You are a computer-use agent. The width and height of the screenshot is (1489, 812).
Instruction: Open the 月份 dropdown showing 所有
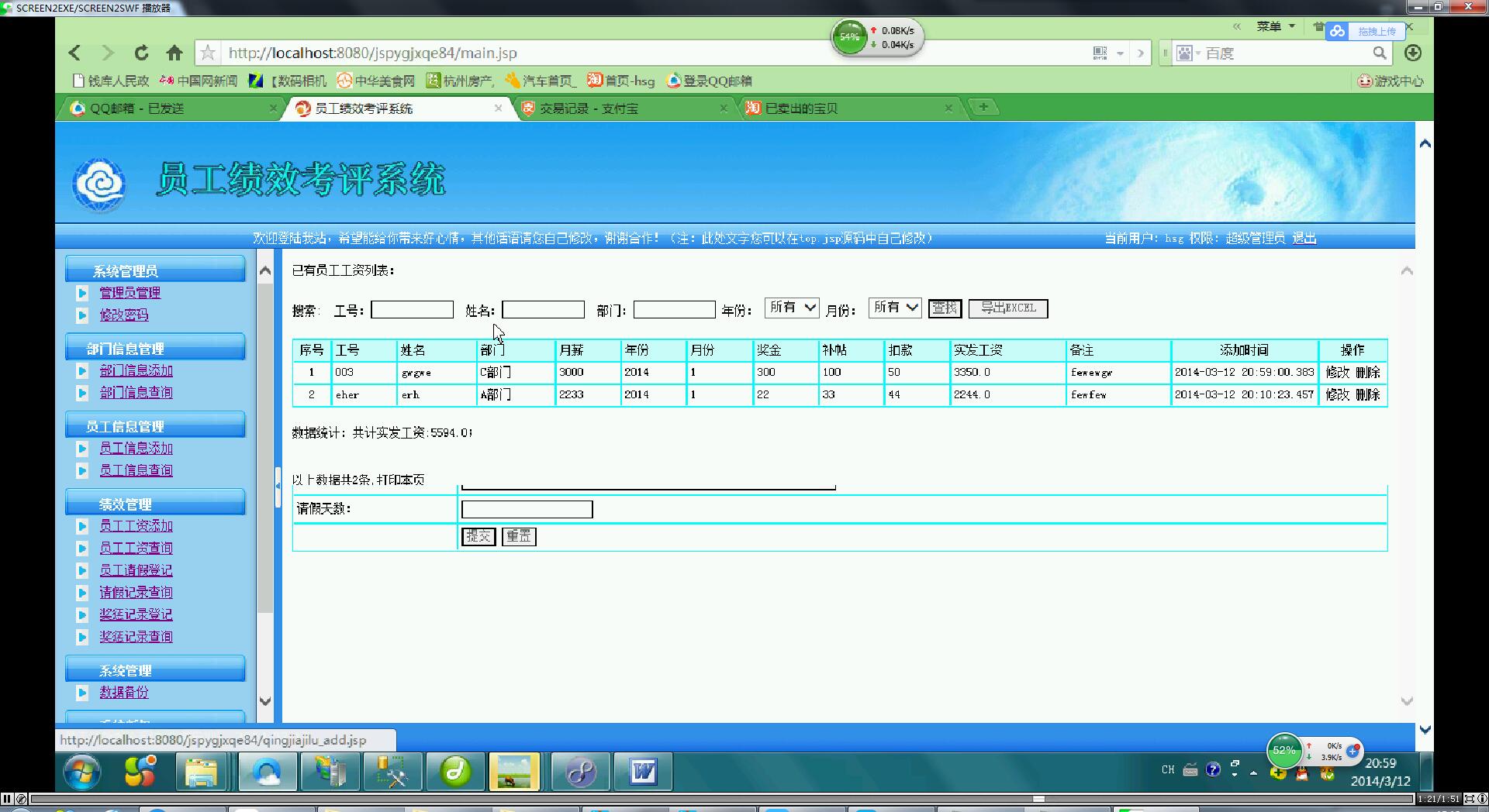895,308
